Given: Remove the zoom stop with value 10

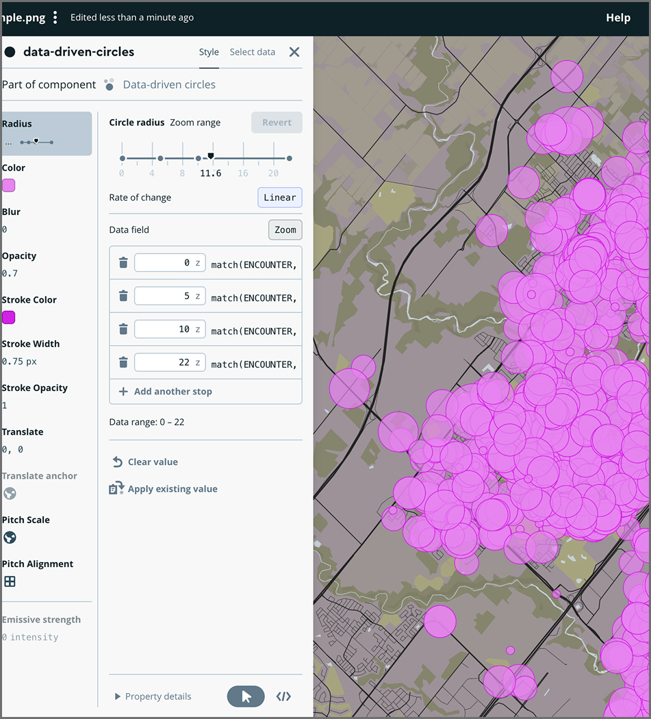Looking at the screenshot, I should [123, 329].
